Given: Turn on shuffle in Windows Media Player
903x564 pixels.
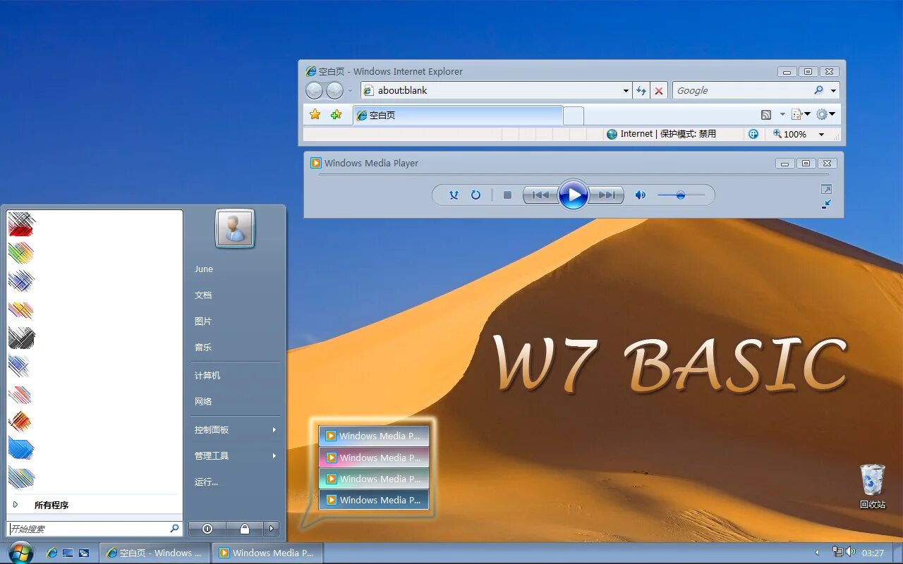Looking at the screenshot, I should (x=454, y=195).
